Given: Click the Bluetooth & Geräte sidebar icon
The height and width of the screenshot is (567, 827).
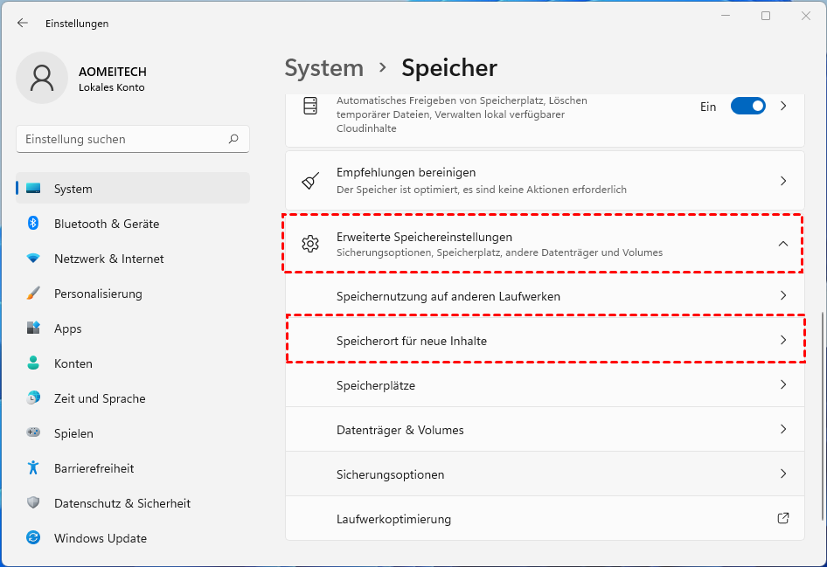Looking at the screenshot, I should 33,224.
